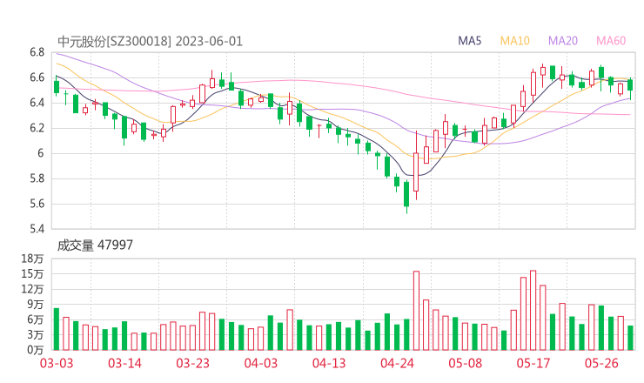Click the 3万 volume axis label
The width and height of the screenshot is (644, 383).
point(36,335)
